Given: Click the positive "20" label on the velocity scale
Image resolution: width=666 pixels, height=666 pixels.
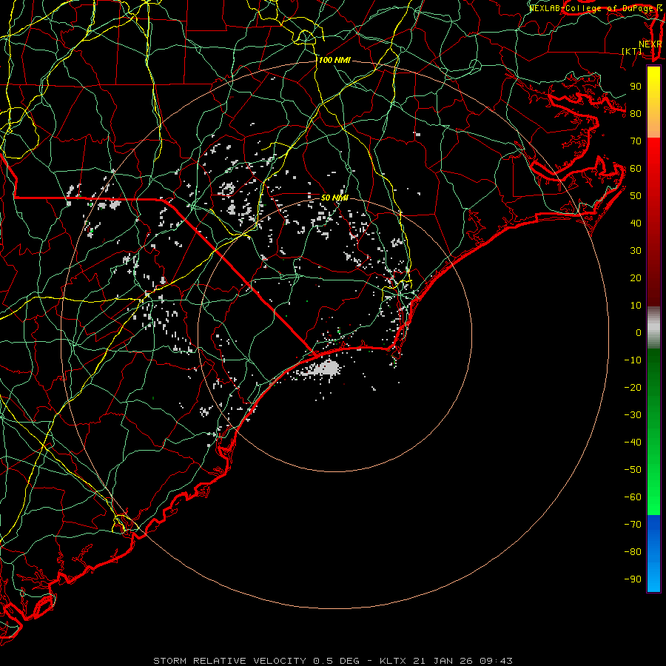Looking at the screenshot, I should pyautogui.click(x=636, y=277).
